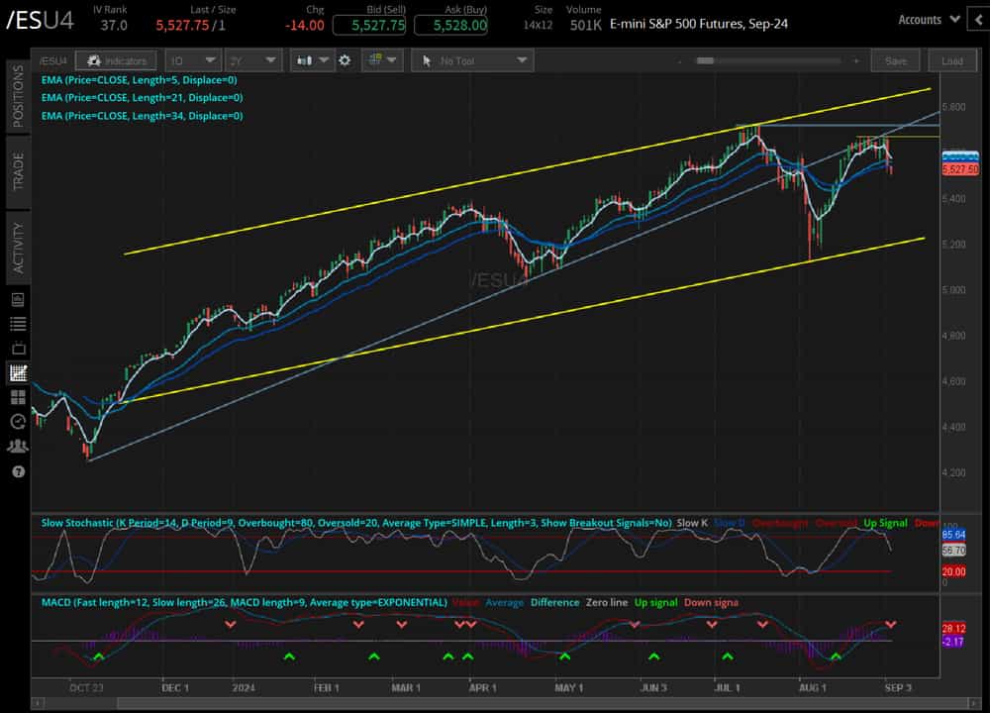
Task: Switch to the TRADE tab
Action: (15, 168)
